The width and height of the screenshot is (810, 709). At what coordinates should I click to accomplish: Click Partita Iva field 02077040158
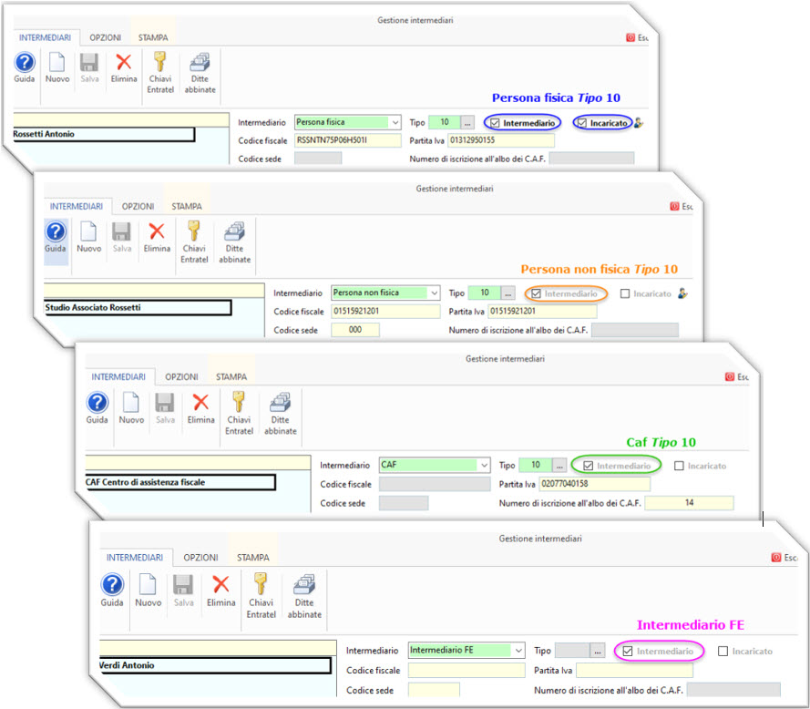tap(595, 484)
